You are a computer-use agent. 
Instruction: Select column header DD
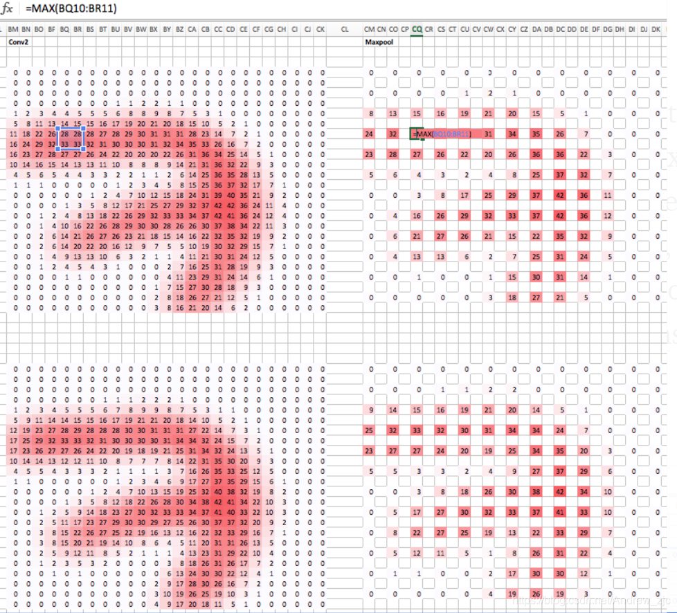[x=572, y=29]
